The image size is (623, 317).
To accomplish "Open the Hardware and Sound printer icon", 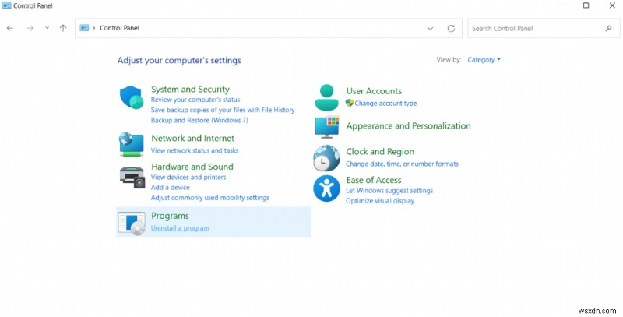I will pos(132,178).
